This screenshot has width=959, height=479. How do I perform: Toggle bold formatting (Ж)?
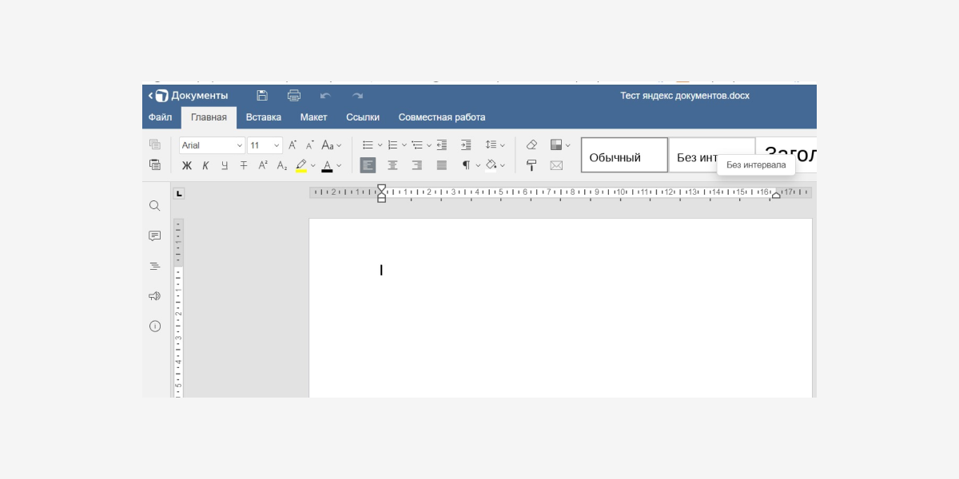point(187,166)
